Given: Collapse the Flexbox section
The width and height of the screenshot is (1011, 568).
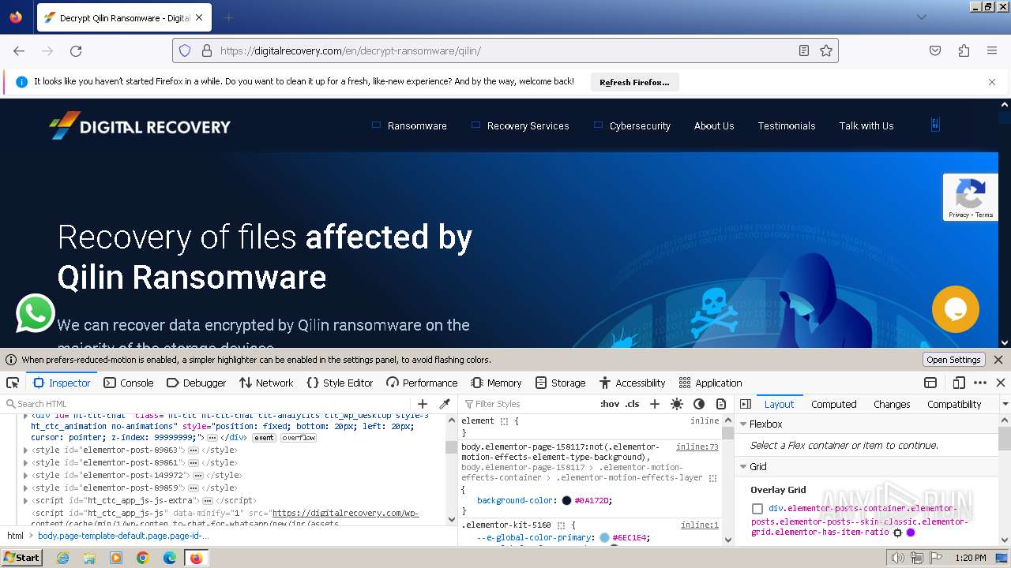Looking at the screenshot, I should pyautogui.click(x=743, y=424).
